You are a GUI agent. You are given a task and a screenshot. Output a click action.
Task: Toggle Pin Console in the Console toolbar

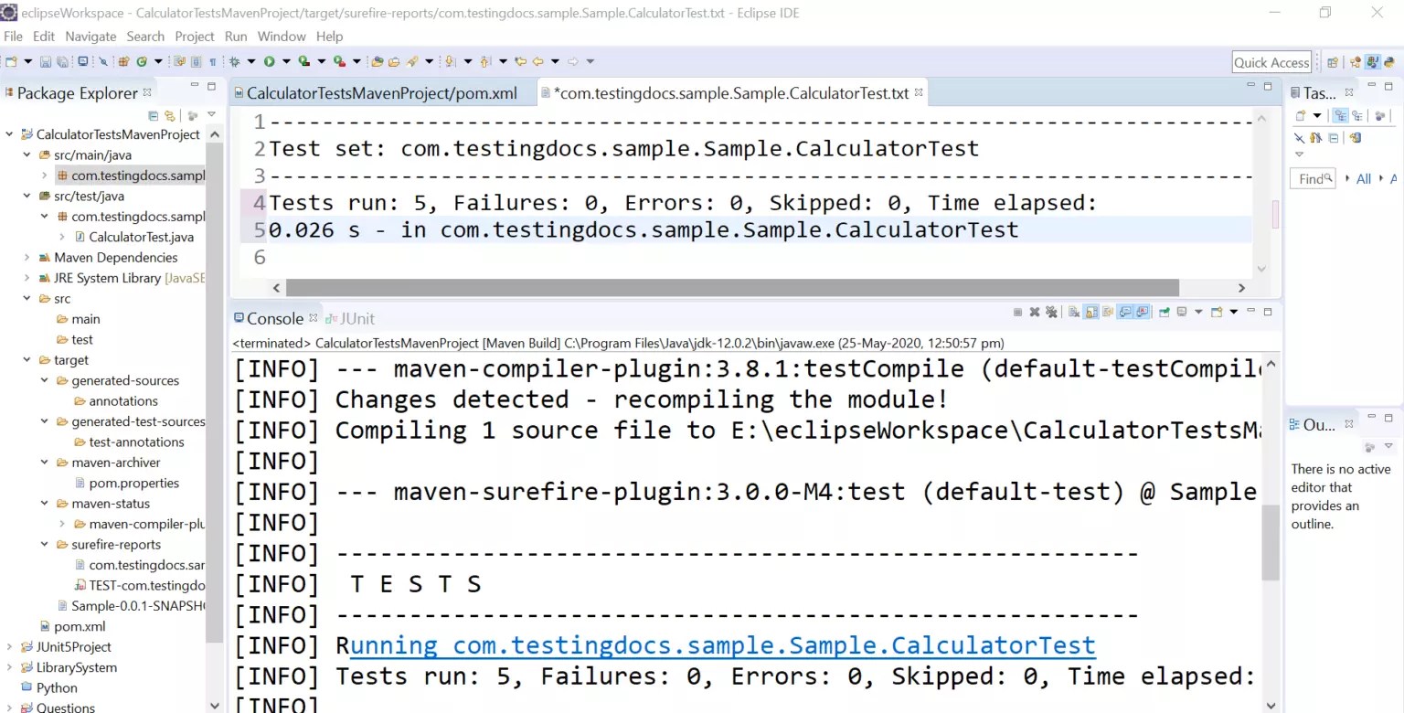tap(1165, 312)
